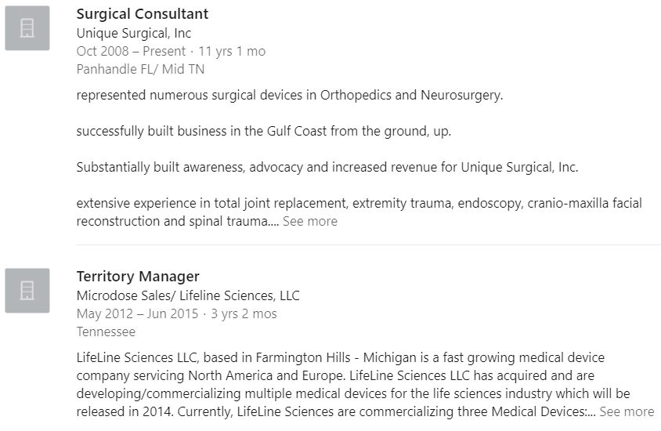The width and height of the screenshot is (661, 431).
Task: Open the Unique Surgical company logo placeholder
Action: [27, 28]
